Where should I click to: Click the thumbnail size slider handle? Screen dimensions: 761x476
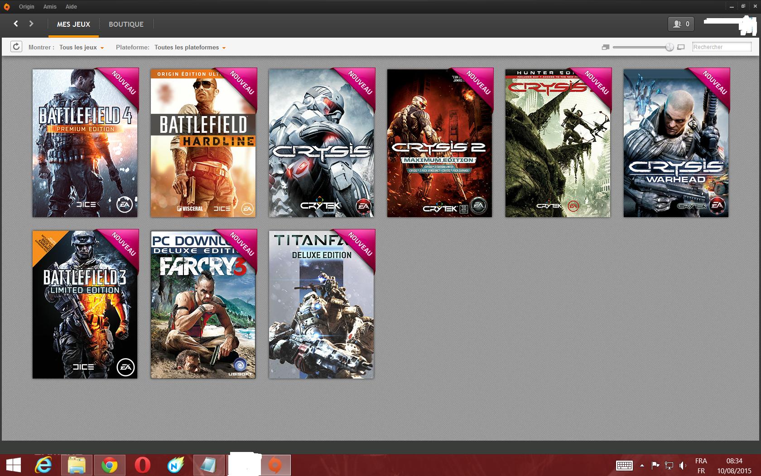tap(669, 47)
